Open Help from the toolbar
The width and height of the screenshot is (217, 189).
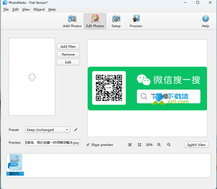click(205, 21)
